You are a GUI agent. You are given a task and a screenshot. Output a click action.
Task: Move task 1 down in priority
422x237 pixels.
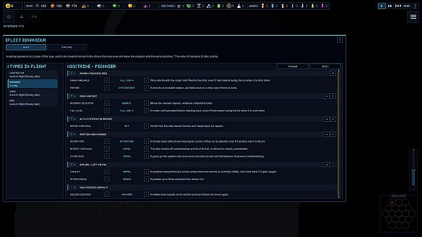[333, 73]
